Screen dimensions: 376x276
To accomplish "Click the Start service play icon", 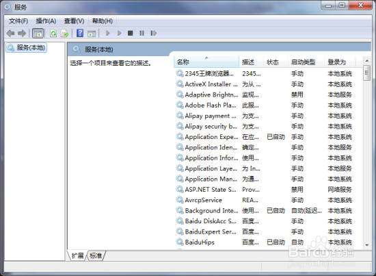I will 107,33.
